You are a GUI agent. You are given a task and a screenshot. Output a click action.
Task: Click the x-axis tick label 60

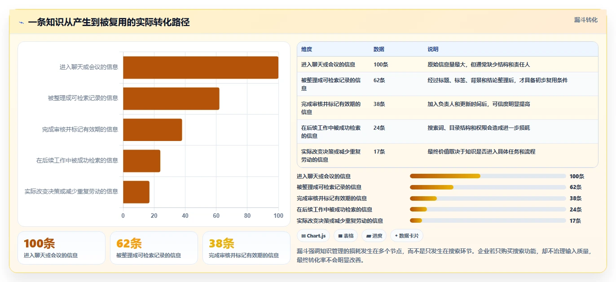(216, 216)
